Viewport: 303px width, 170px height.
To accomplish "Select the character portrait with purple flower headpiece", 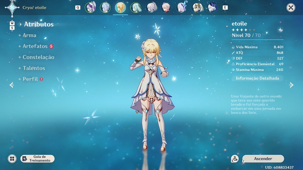I will click(90, 8).
